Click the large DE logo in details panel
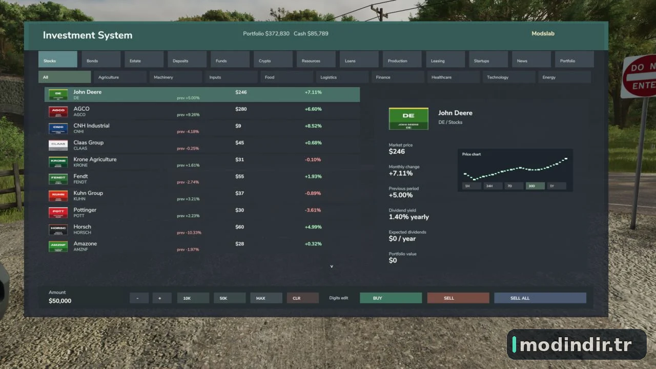 coord(408,118)
